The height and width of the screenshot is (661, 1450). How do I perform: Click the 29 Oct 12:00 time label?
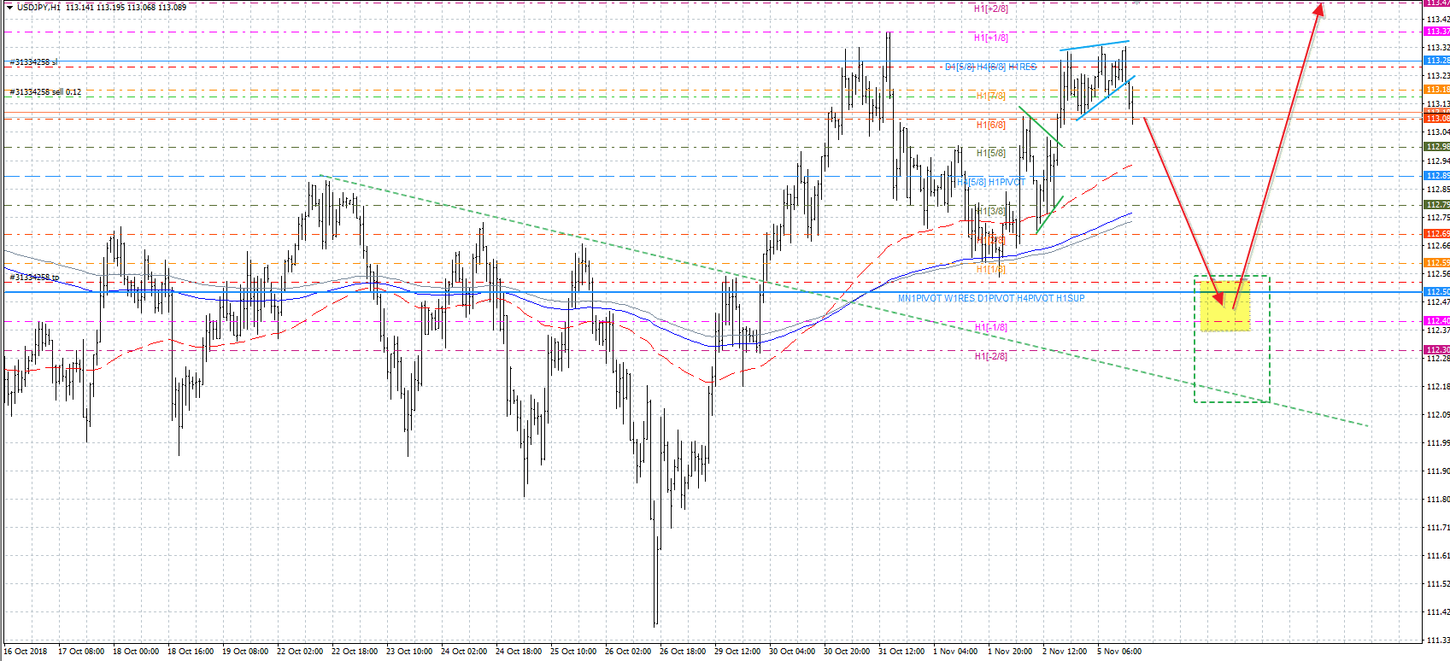tap(737, 652)
